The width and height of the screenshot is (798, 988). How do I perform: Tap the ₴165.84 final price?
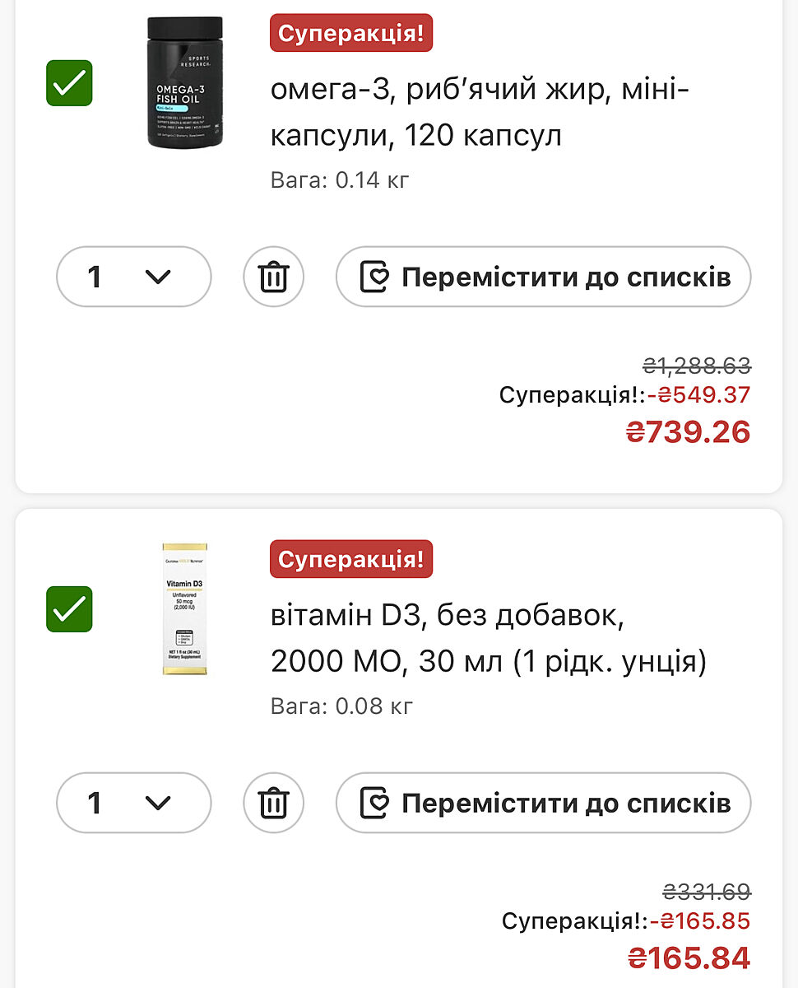point(689,958)
